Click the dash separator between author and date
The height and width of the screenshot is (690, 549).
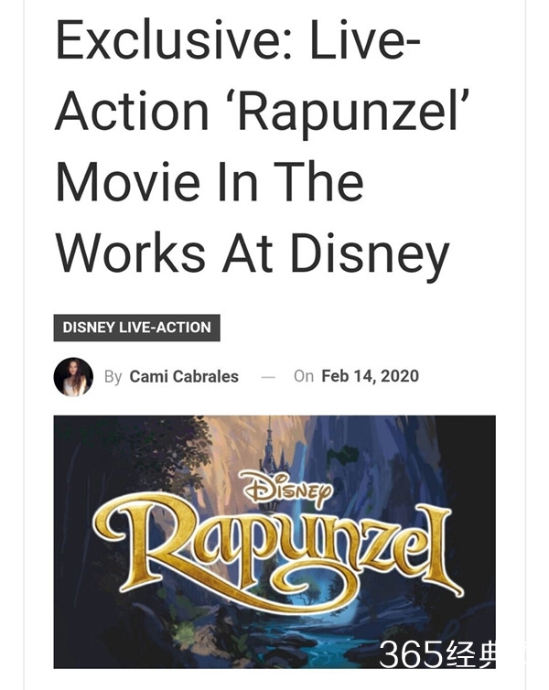[x=268, y=377]
